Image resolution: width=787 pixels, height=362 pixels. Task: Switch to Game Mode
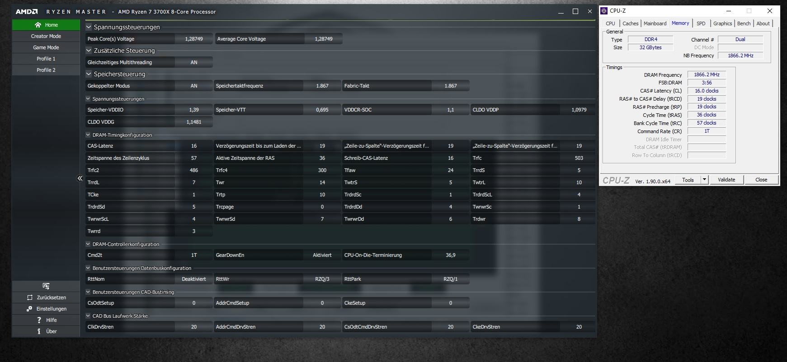click(46, 47)
